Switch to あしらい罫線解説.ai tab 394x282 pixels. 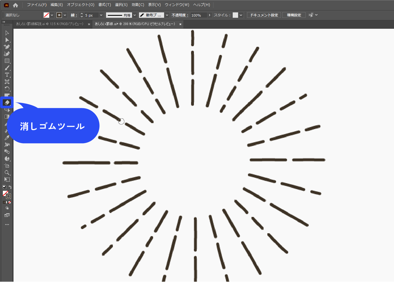click(50, 24)
